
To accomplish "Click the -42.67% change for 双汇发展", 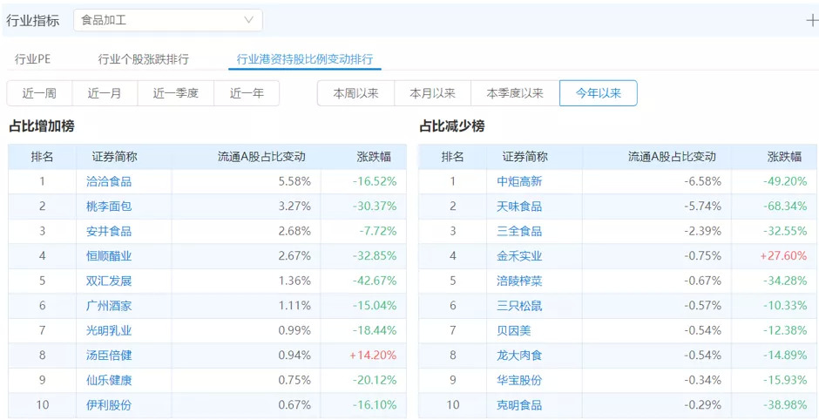I will 375,281.
